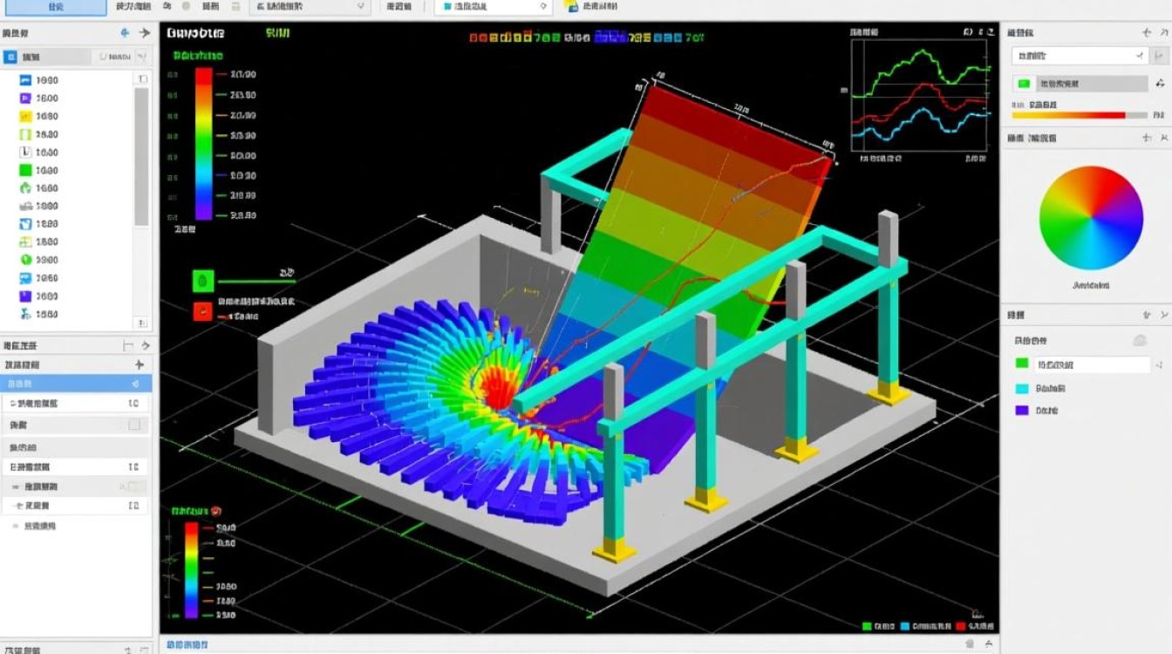Click the white input field beside the green legend swatch
The height and width of the screenshot is (654, 1172).
[x=1093, y=364]
